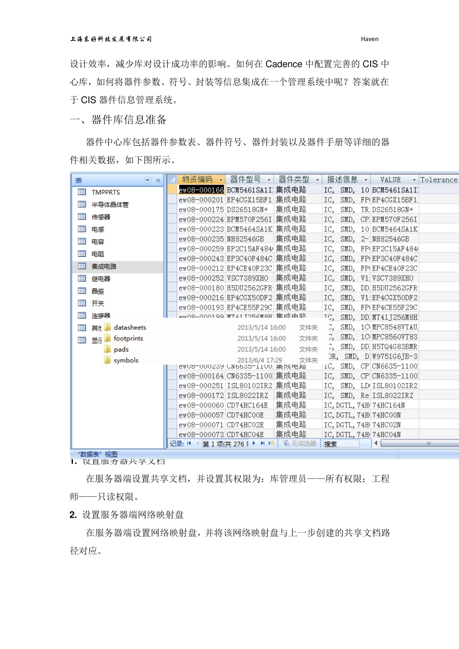Image resolution: width=459 pixels, height=649 pixels.
Task: Select cell ew08-000201
Action: click(x=201, y=200)
